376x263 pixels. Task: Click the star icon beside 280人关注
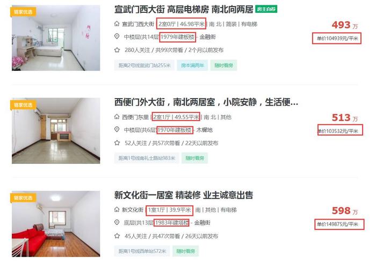(x=117, y=50)
